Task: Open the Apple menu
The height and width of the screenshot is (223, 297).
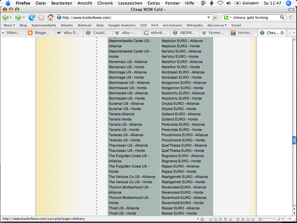Action: tap(8, 3)
